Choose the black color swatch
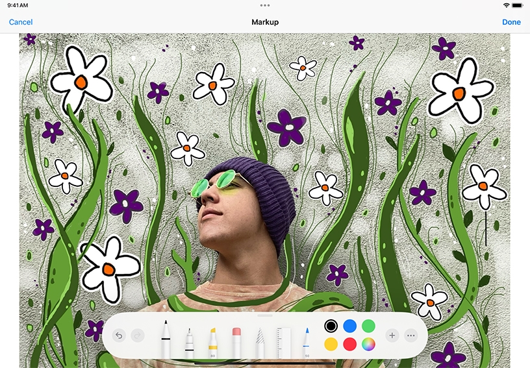The width and height of the screenshot is (530, 368). pos(331,326)
